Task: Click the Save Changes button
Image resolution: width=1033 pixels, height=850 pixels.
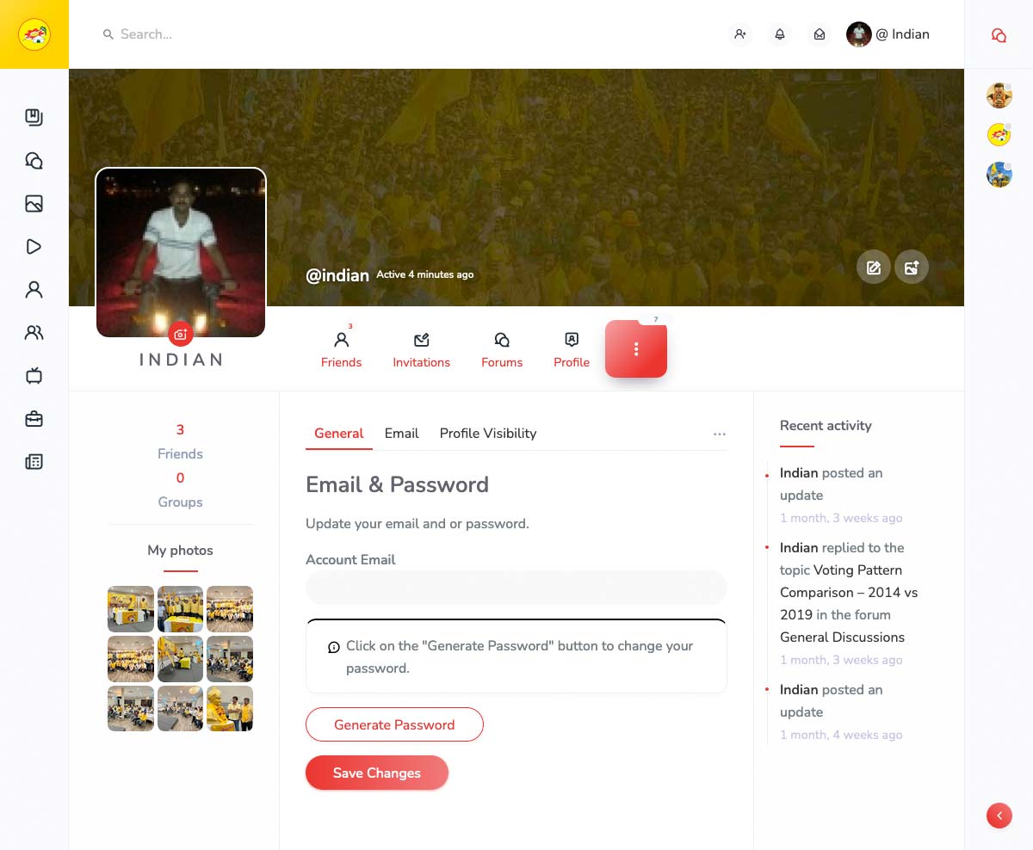Action: [377, 773]
